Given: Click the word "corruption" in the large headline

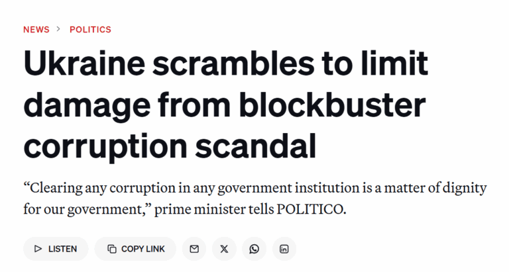Looking at the screenshot, I should 102,146.
